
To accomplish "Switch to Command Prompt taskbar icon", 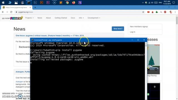I will pos(29,2).
